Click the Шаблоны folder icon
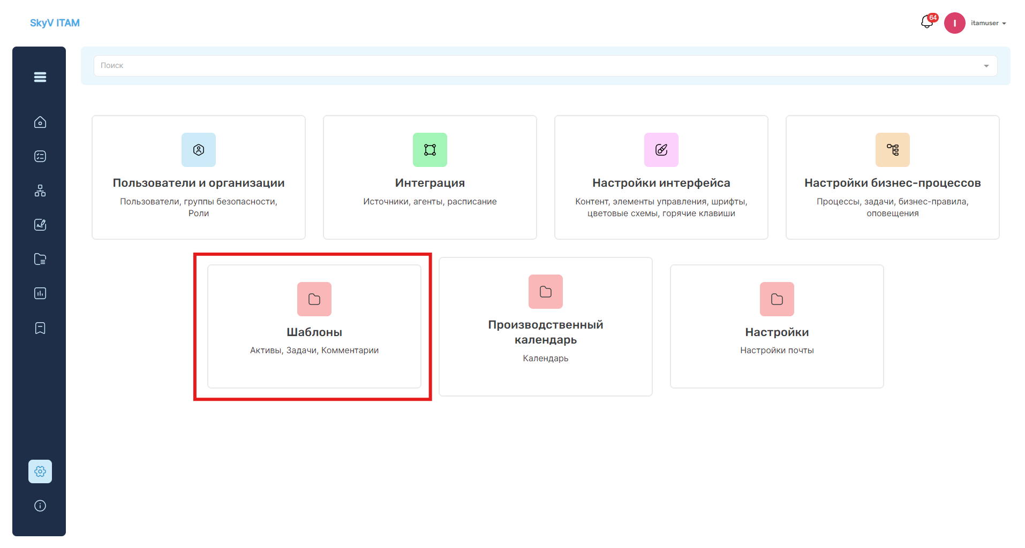Screen dimensions: 1025x548 (x=314, y=299)
